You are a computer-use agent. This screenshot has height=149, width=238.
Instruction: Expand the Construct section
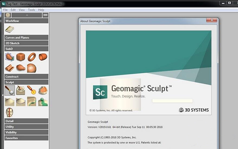[x=27, y=77]
